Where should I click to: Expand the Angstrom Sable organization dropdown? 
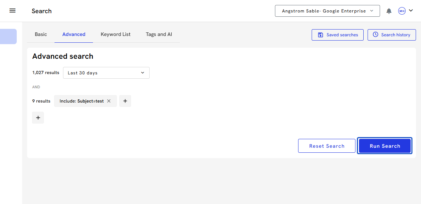coord(327,11)
